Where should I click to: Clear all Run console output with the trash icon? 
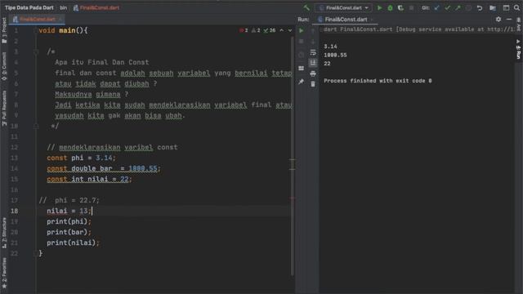pos(313,84)
